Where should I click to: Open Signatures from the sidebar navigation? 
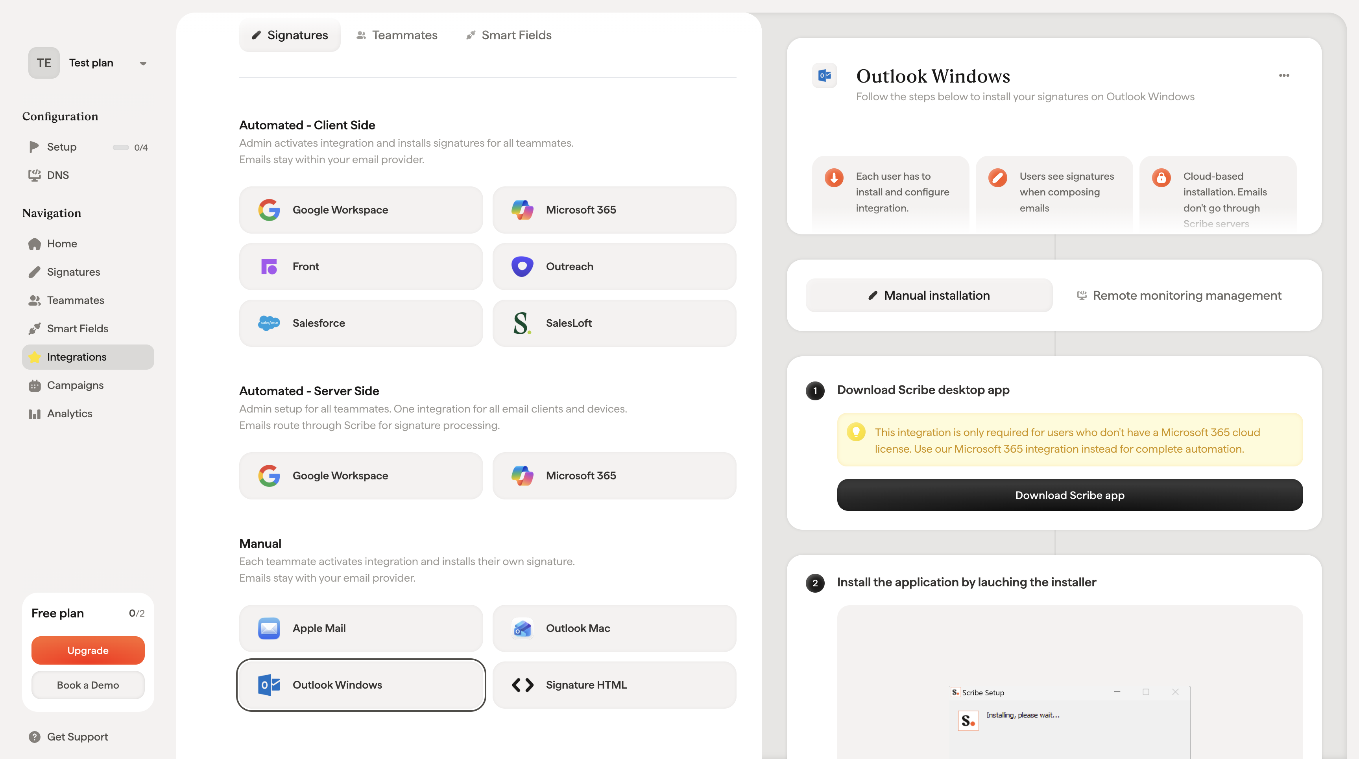click(x=88, y=272)
